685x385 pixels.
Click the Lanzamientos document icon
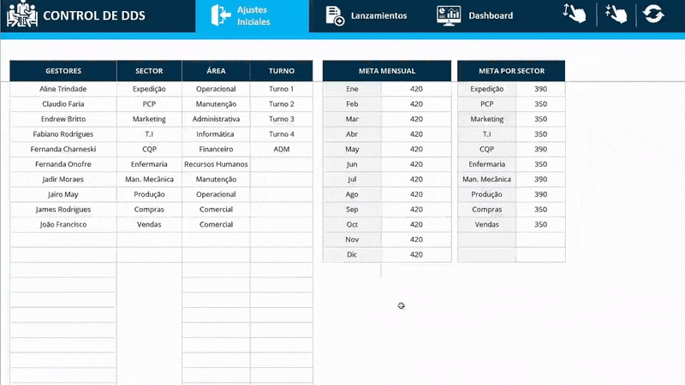tap(335, 15)
